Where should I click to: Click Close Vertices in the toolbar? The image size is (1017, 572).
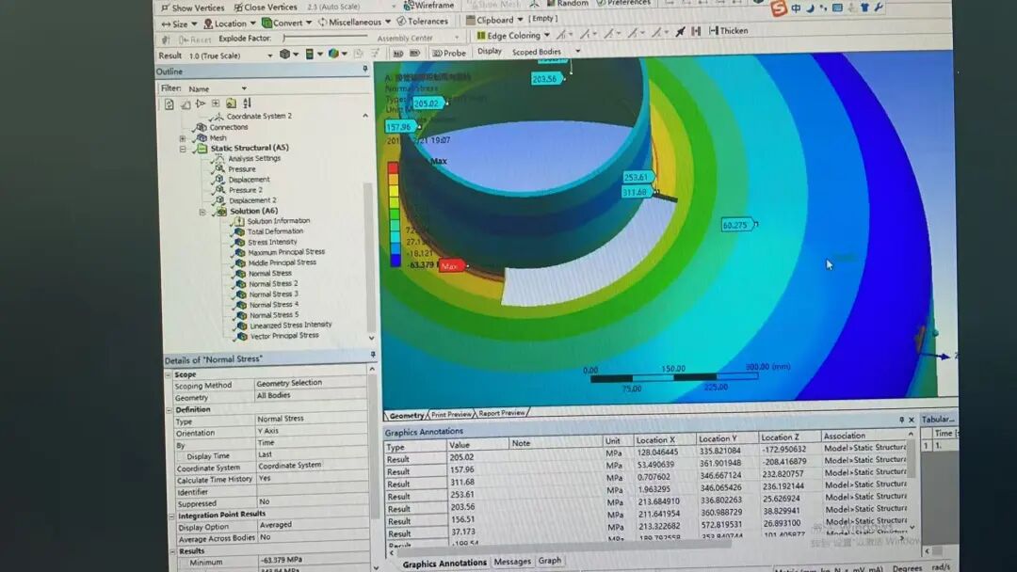(x=266, y=8)
